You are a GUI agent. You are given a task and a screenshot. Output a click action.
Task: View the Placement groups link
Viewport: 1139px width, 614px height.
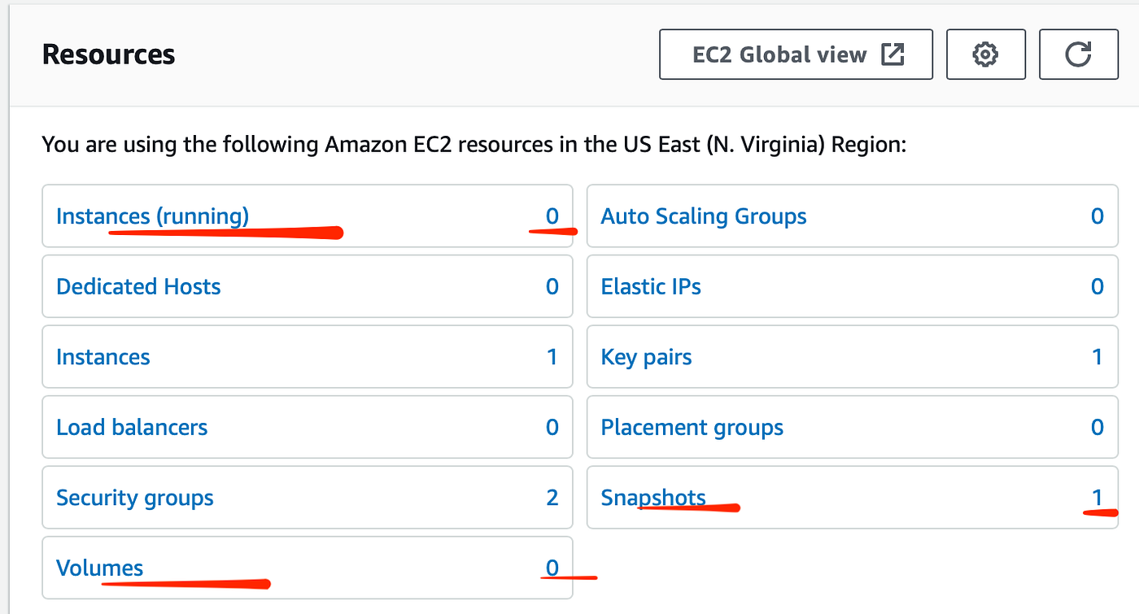pyautogui.click(x=692, y=427)
